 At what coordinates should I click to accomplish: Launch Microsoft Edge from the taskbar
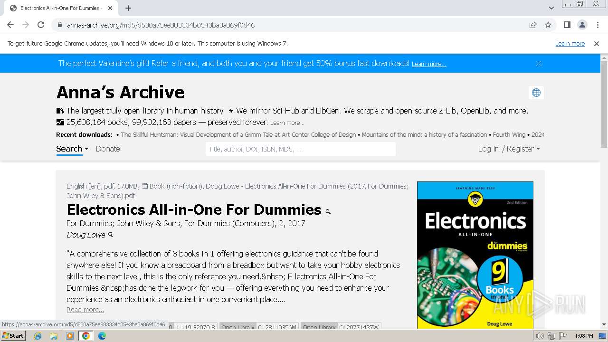tap(102, 336)
